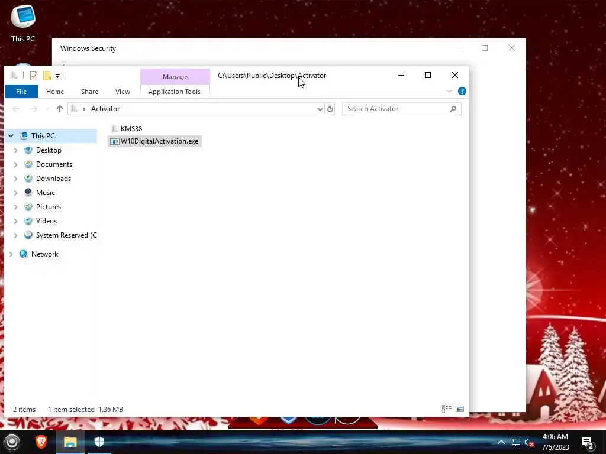Click the Explorer Help icon
Viewport: 606px width, 454px height.
click(x=462, y=91)
